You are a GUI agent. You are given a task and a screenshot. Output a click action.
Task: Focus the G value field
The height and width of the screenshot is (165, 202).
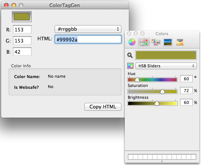(22, 40)
